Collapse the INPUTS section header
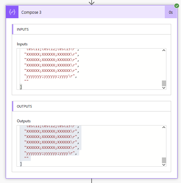Viewport: 181px width, 183px height. tap(91, 29)
